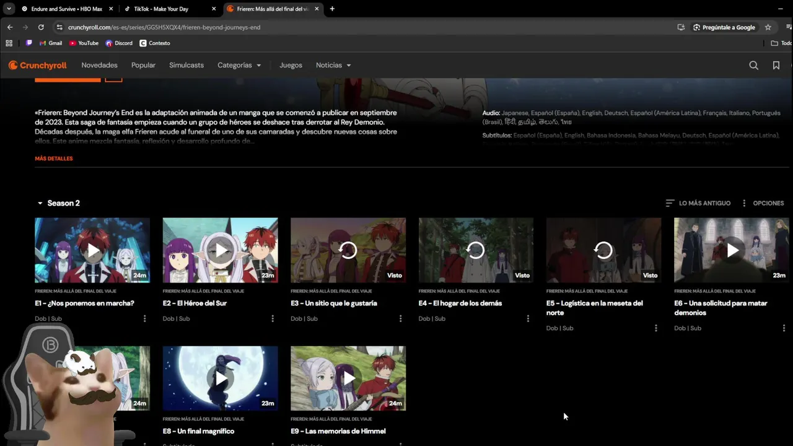Expand the Season 2 selector

point(58,203)
